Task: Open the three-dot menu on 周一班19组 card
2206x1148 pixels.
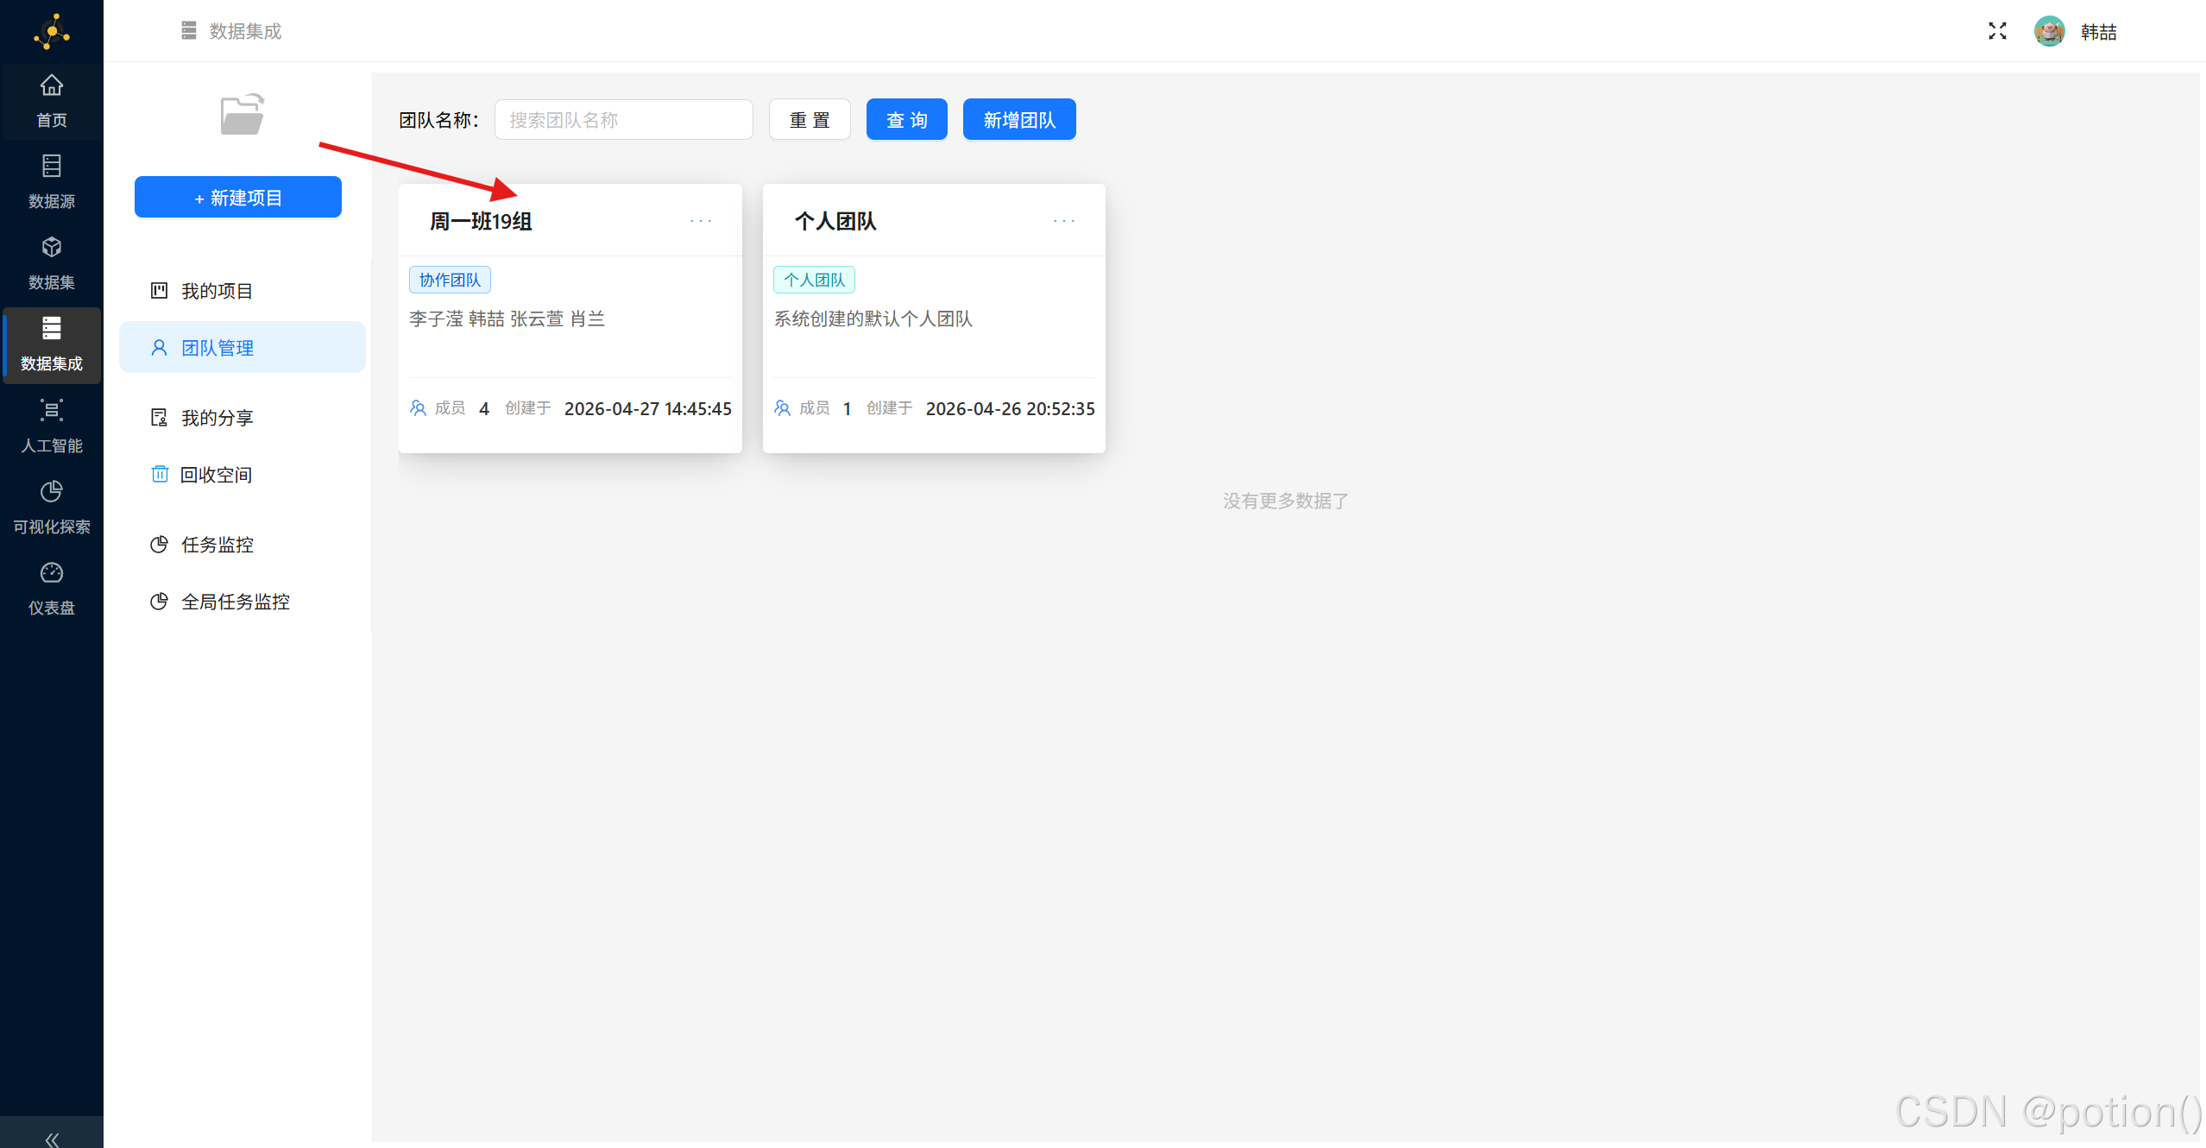Action: (701, 221)
